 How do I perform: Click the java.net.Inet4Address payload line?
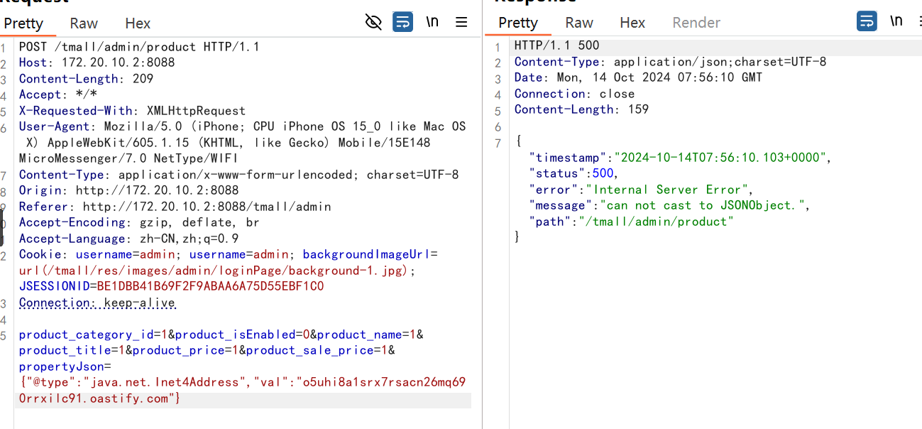point(242,391)
